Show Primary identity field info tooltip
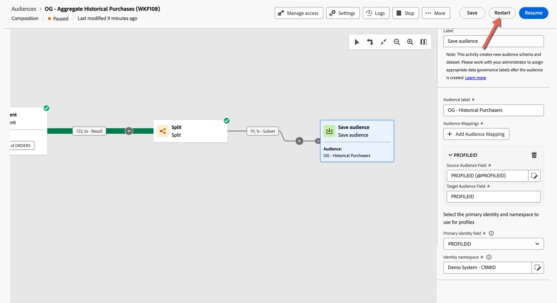557x303 pixels. point(491,234)
